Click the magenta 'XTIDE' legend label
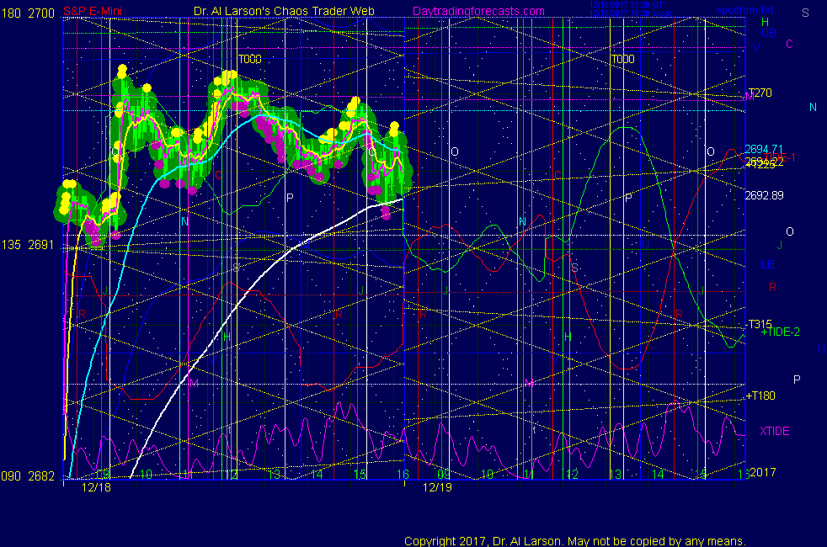Viewport: 827px width, 547px height. [775, 431]
